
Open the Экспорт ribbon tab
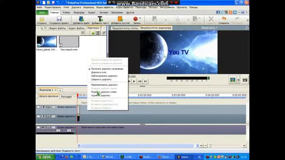pos(104,12)
